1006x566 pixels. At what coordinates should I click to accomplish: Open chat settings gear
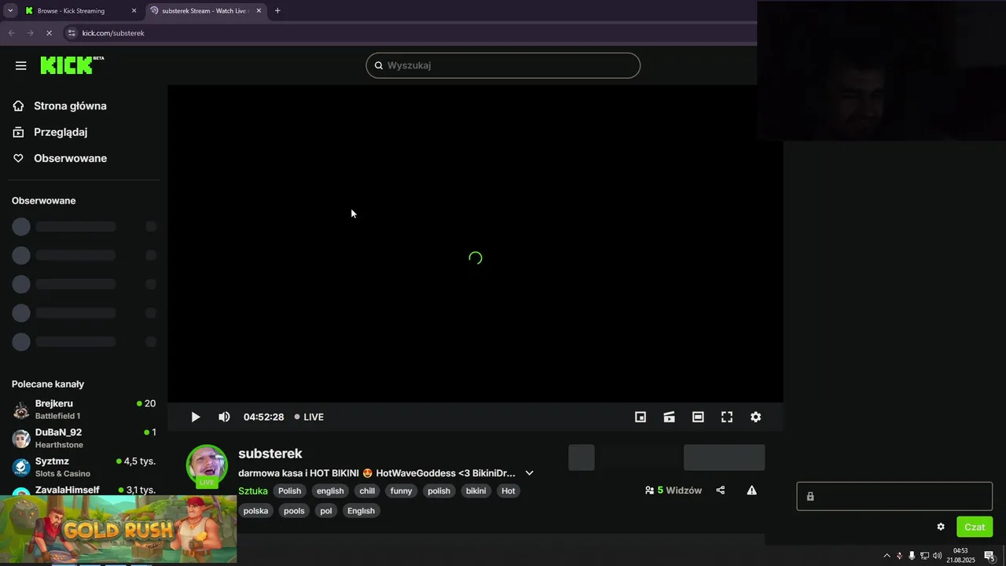[x=941, y=527]
